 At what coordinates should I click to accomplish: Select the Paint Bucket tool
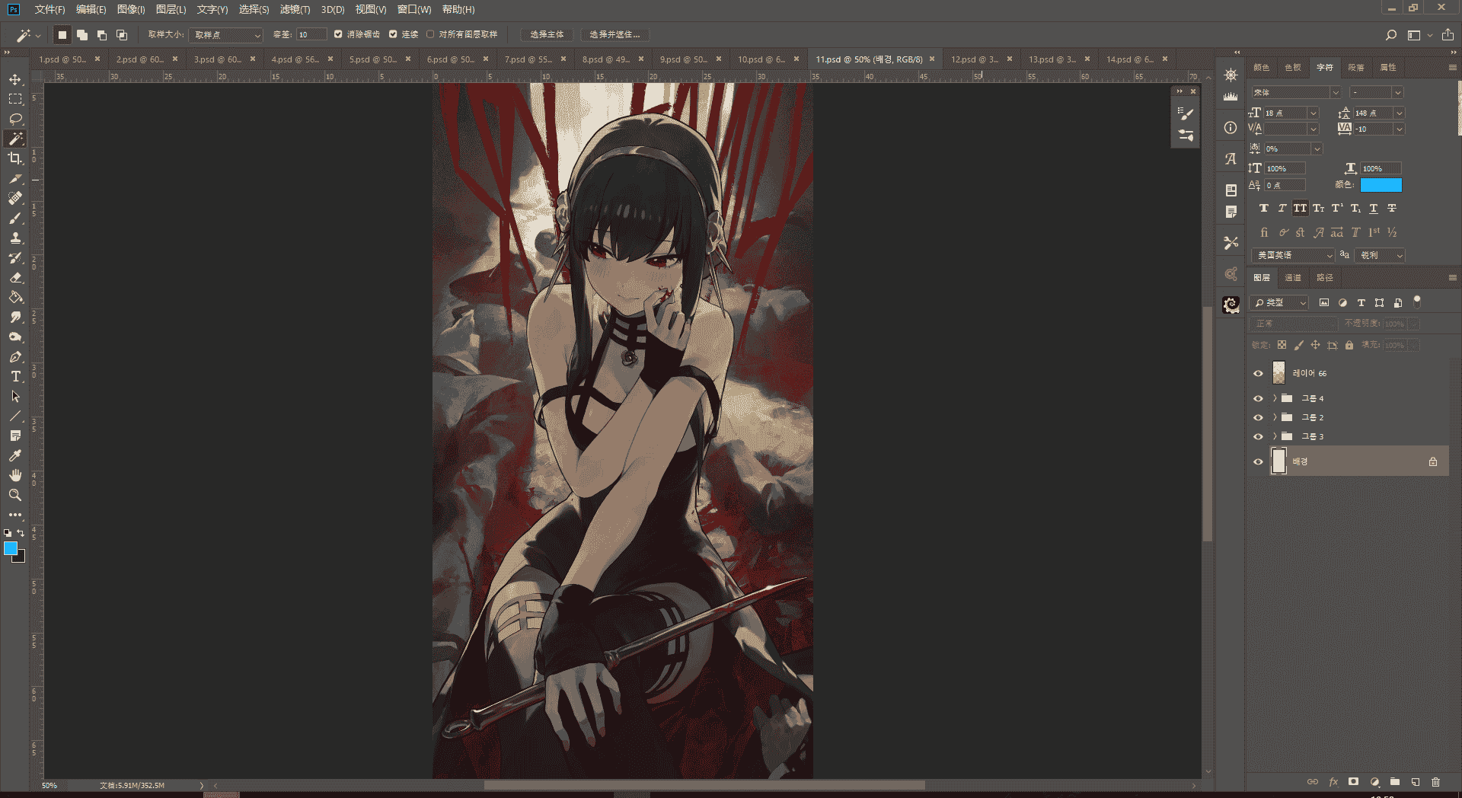click(x=15, y=297)
